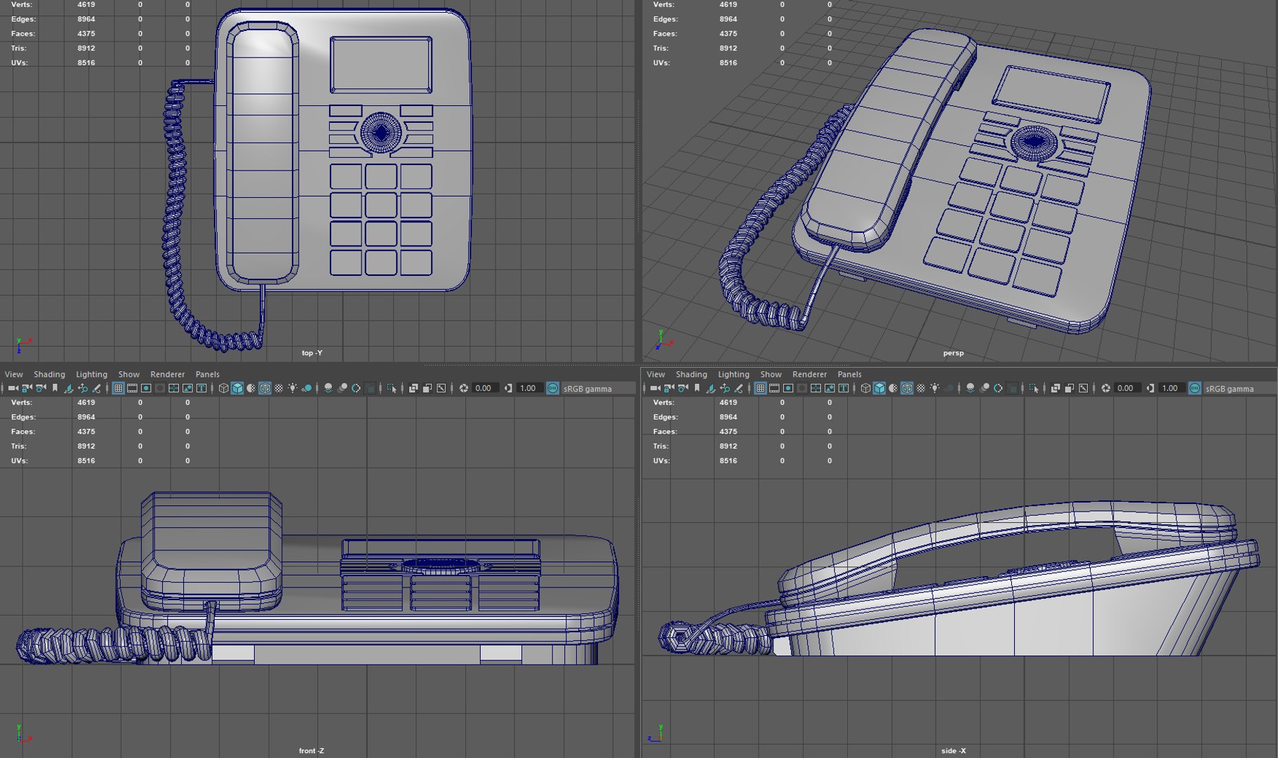Toggle View Transform ON button in front -Z panel

[552, 388]
